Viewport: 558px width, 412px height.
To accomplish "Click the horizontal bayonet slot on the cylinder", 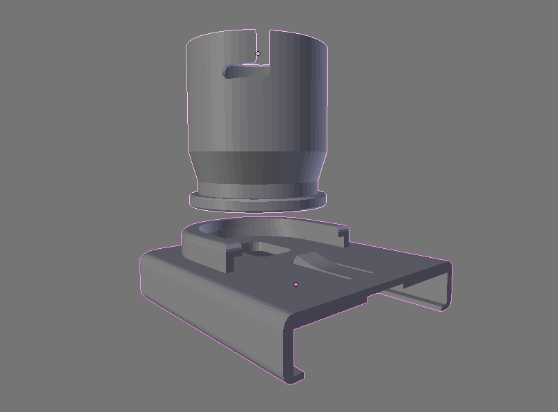I will pos(245,69).
